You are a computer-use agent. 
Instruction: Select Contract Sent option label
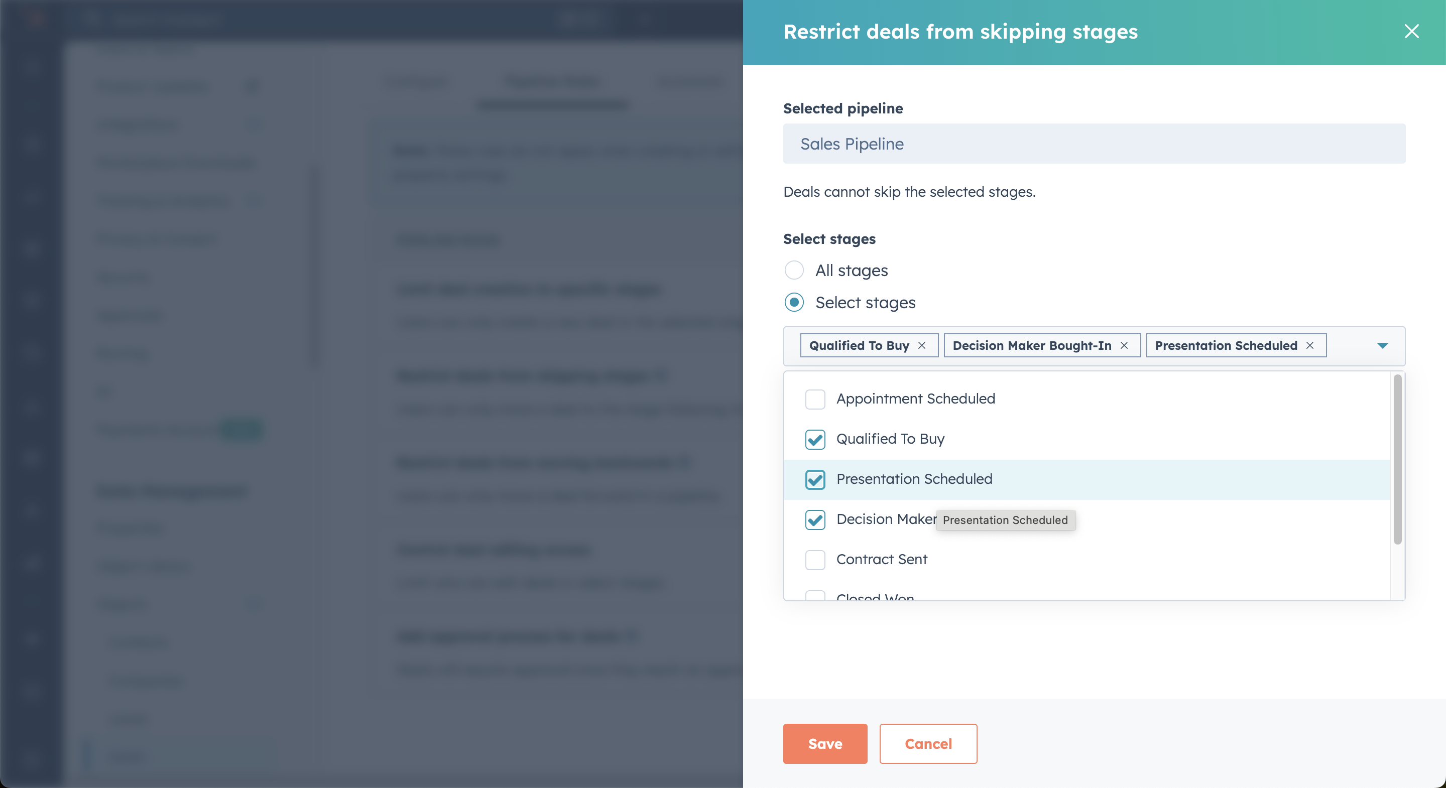point(881,560)
